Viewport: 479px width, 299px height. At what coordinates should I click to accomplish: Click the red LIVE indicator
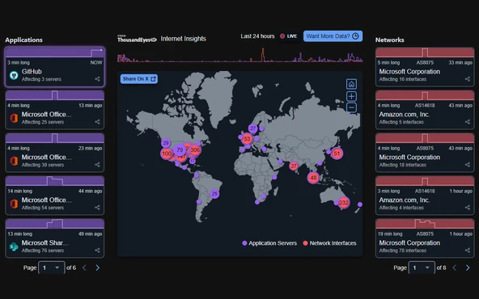coord(288,36)
